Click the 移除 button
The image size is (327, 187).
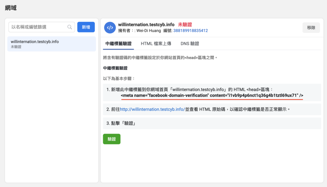point(311,28)
